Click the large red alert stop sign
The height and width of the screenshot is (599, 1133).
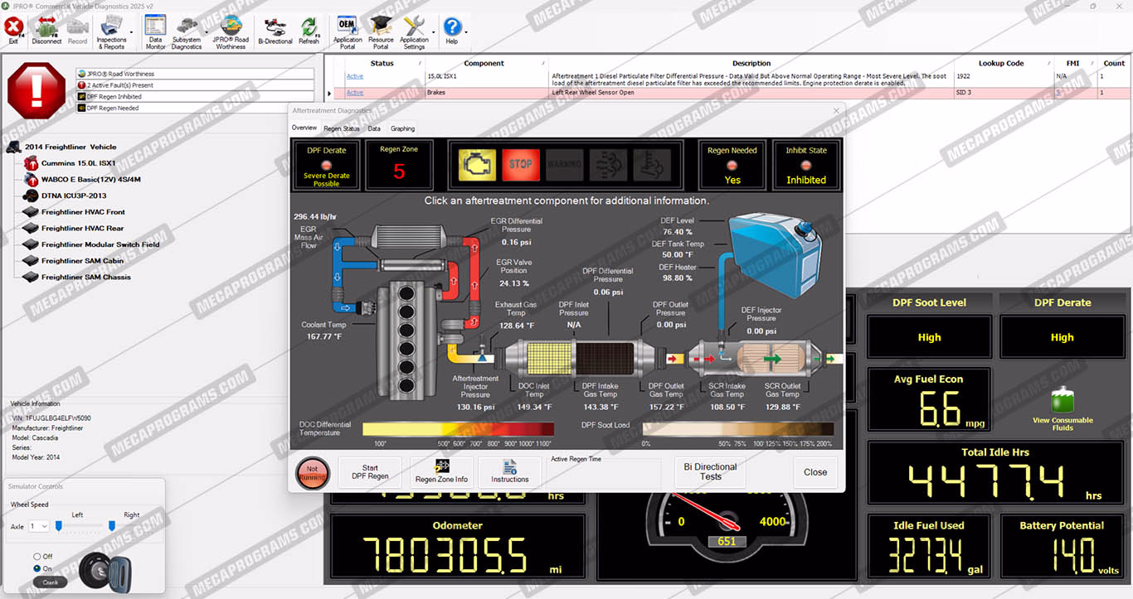click(36, 89)
